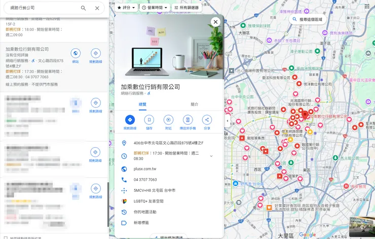The height and width of the screenshot is (239, 375).
Task: Open the laptop cover photo of the place
Action: pos(169,47)
